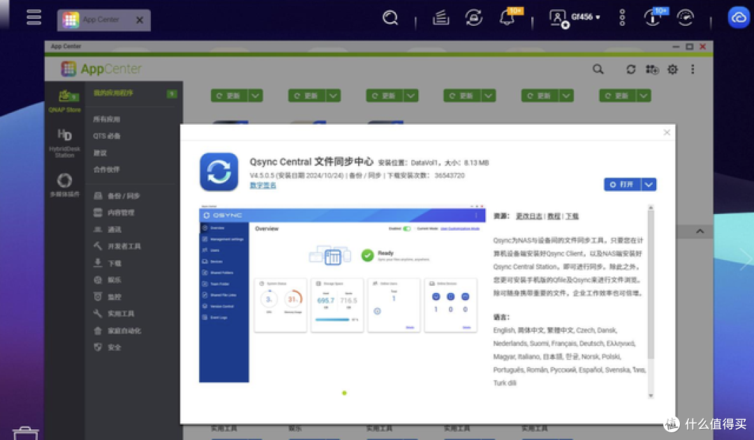
Task: Open the system info dashboard icon
Action: pyautogui.click(x=652, y=18)
